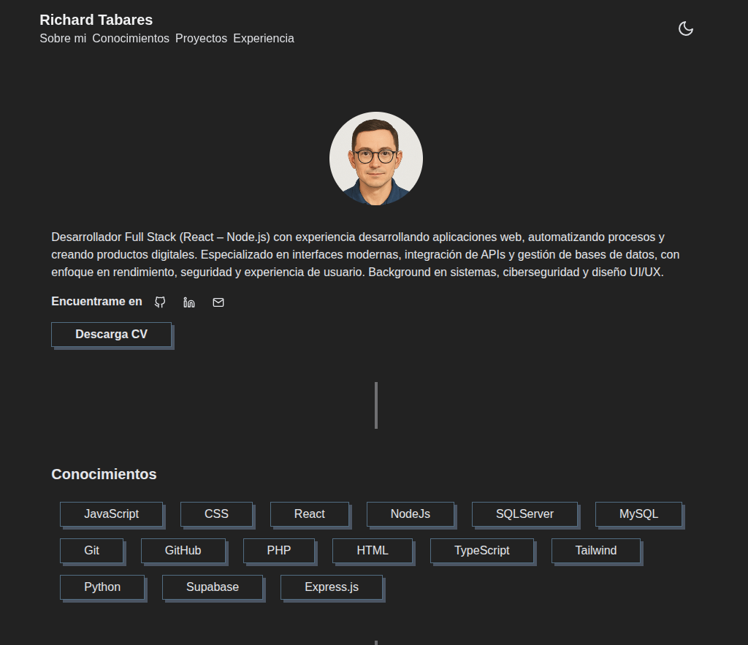Screen dimensions: 748x645
Task: Select the HTML skill tag
Action: point(373,551)
